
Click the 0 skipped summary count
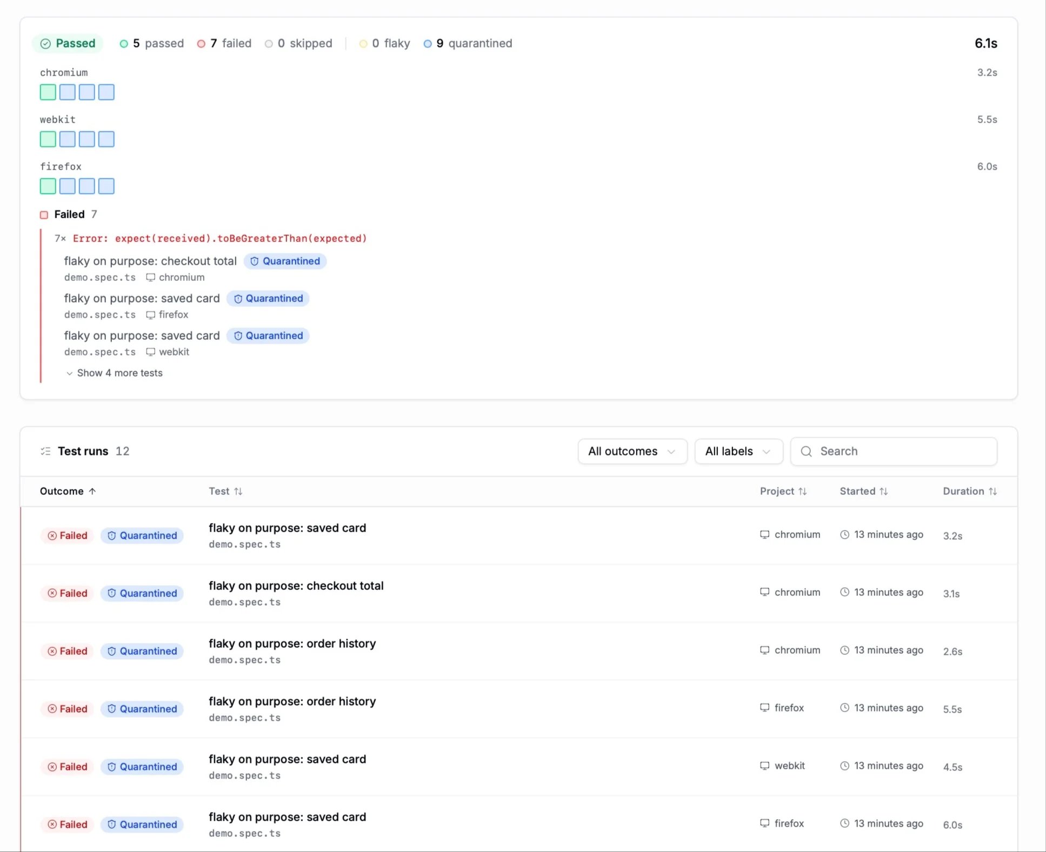(x=298, y=43)
